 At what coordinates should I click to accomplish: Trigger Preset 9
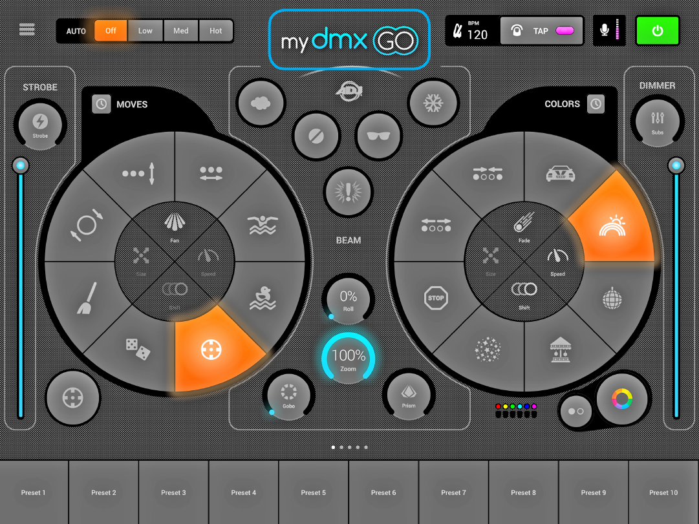tap(594, 492)
